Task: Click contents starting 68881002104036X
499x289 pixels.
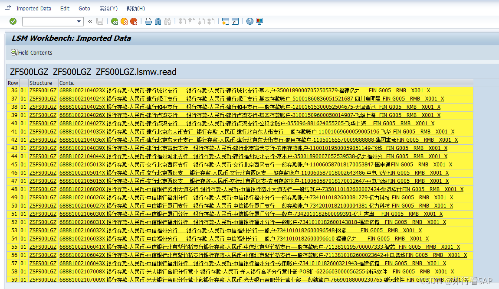Action: click(x=259, y=140)
